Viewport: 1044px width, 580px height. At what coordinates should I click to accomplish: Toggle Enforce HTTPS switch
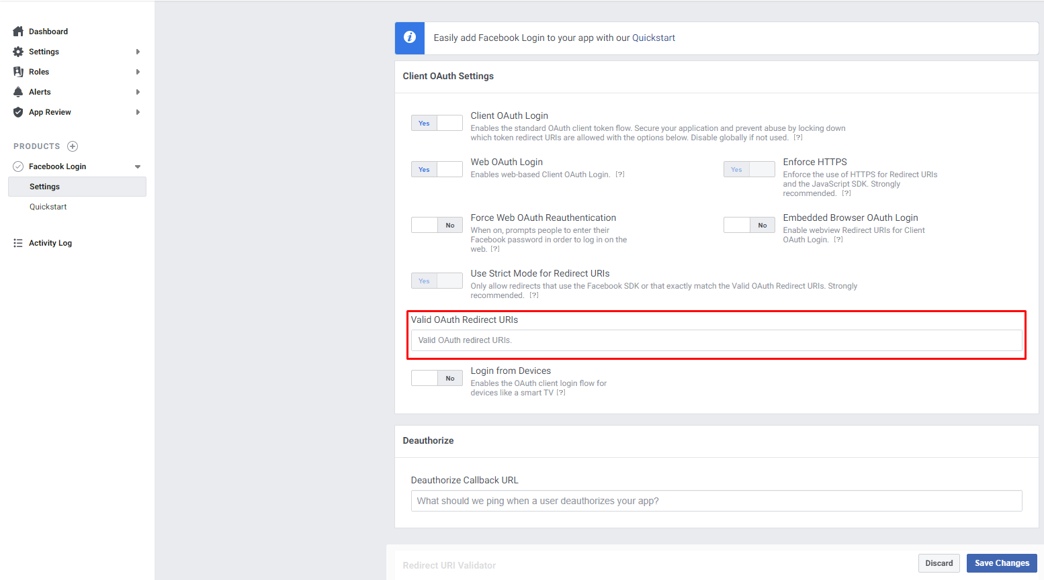749,169
